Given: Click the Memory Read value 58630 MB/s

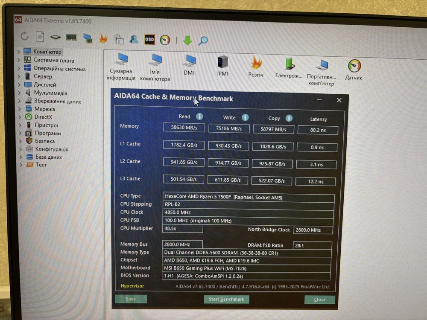Looking at the screenshot, I should (184, 127).
